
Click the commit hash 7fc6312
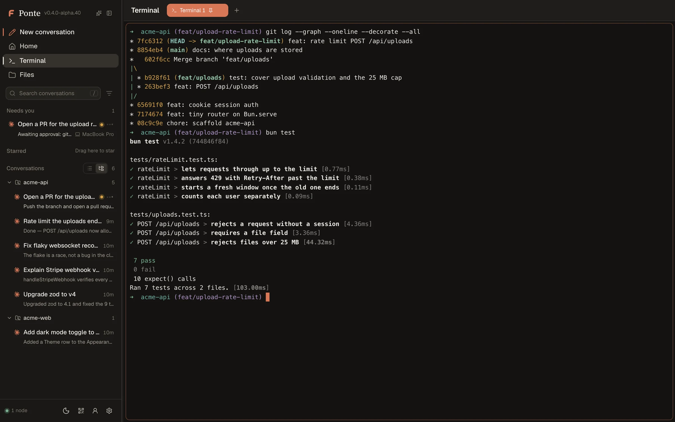(150, 41)
